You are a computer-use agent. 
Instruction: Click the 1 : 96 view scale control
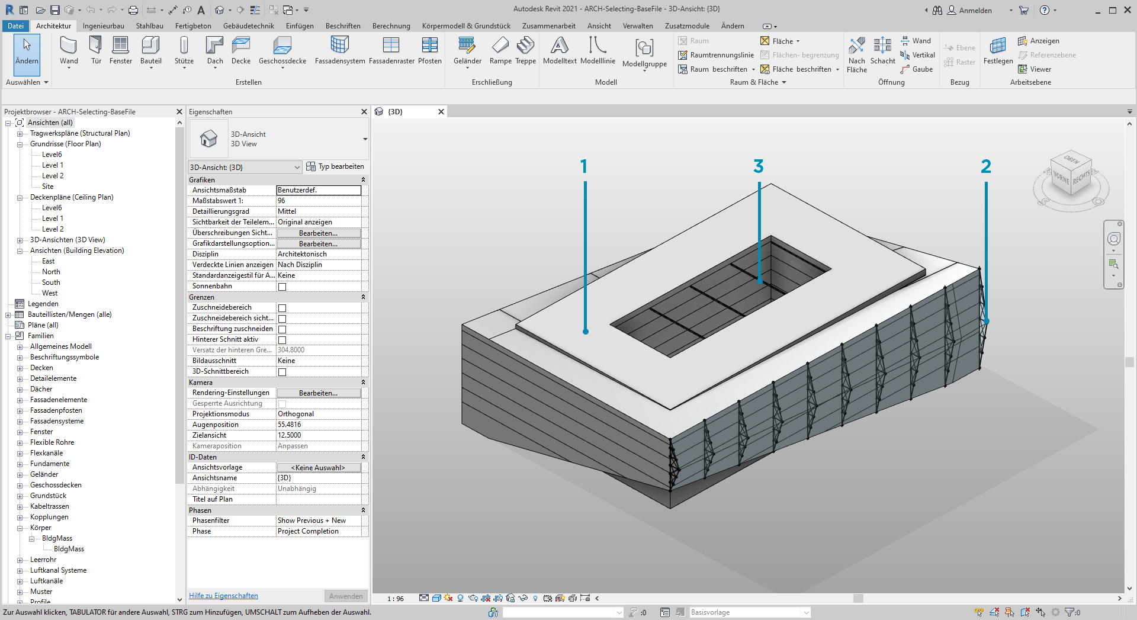(396, 599)
